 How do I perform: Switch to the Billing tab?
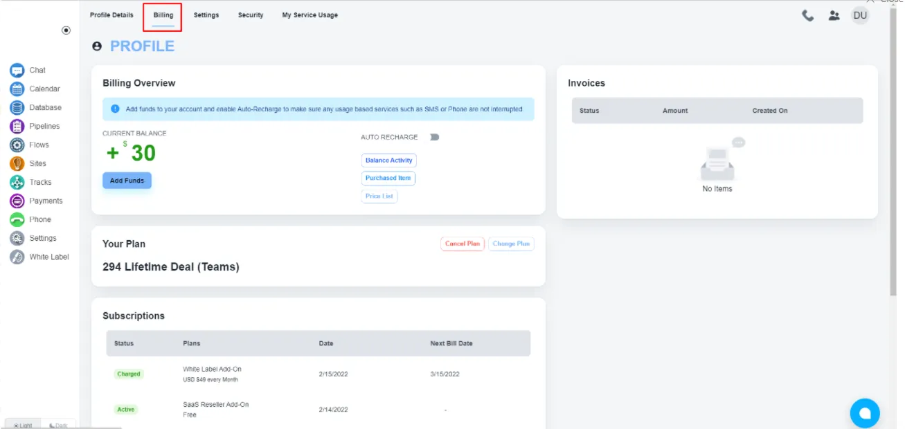coord(163,15)
